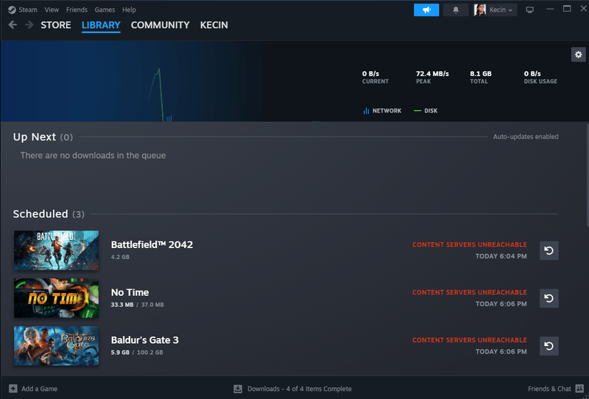The image size is (589, 399).
Task: Retry Battlefield 2042 download
Action: (549, 250)
